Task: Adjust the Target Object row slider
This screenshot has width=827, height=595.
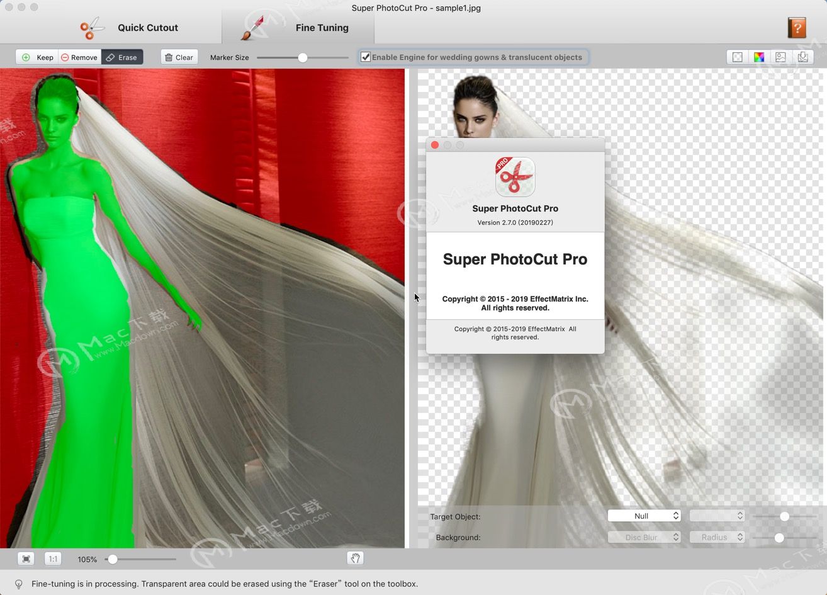Action: point(785,516)
